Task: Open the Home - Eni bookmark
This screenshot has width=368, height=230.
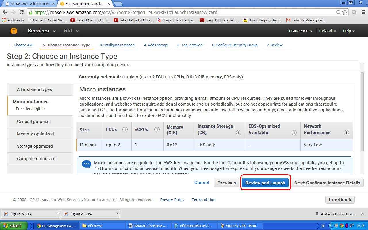Action: 263,20
